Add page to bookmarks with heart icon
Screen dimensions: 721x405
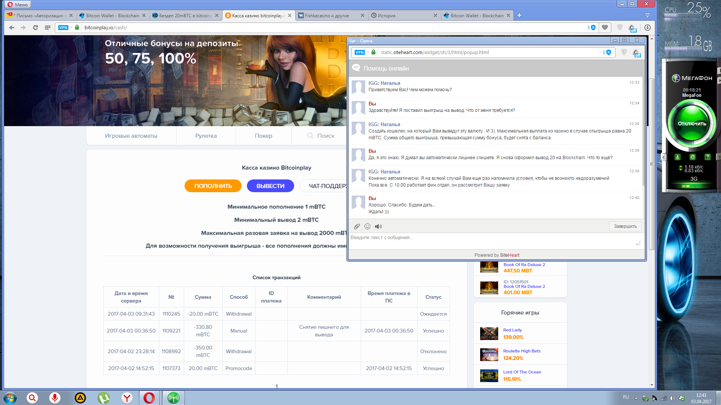click(x=605, y=27)
